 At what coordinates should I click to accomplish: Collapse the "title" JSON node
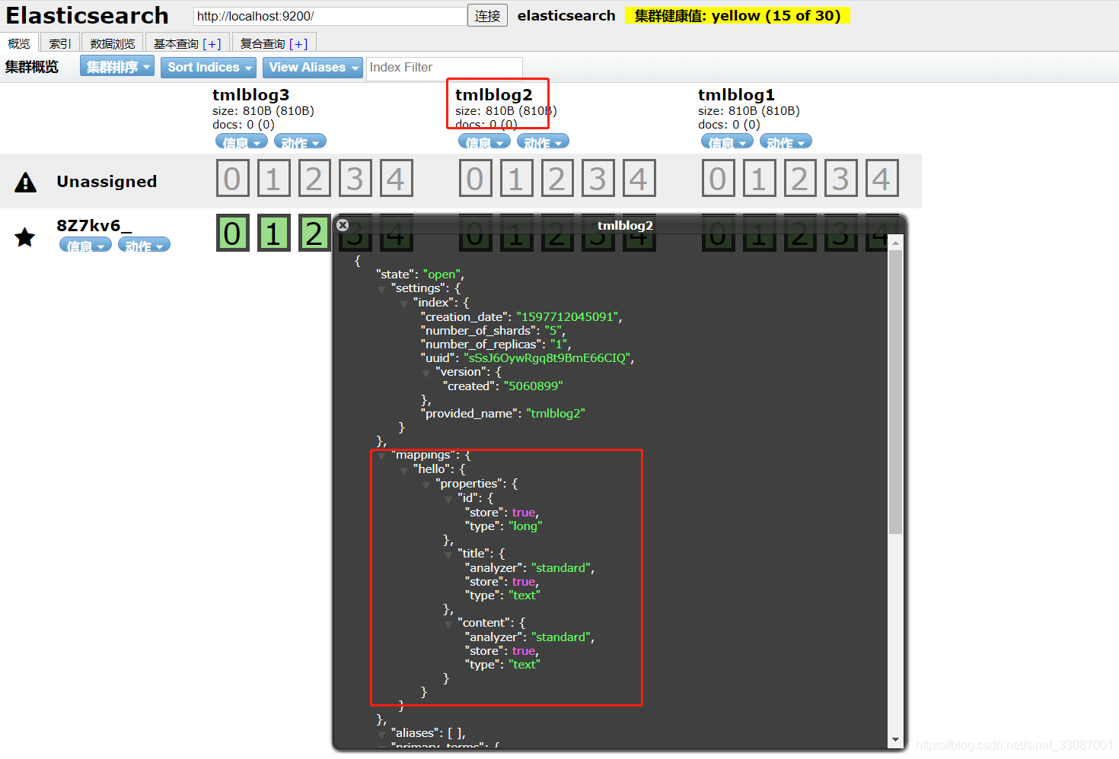(x=448, y=554)
